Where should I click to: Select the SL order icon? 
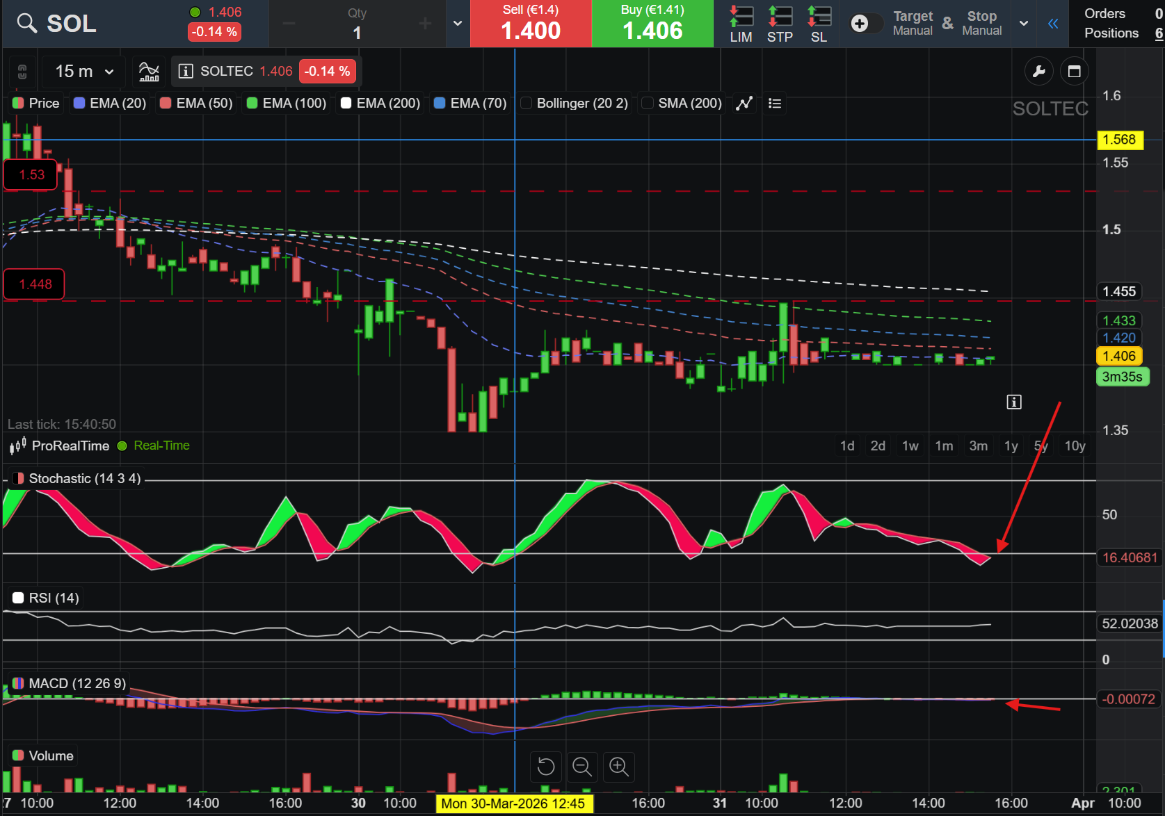point(819,24)
